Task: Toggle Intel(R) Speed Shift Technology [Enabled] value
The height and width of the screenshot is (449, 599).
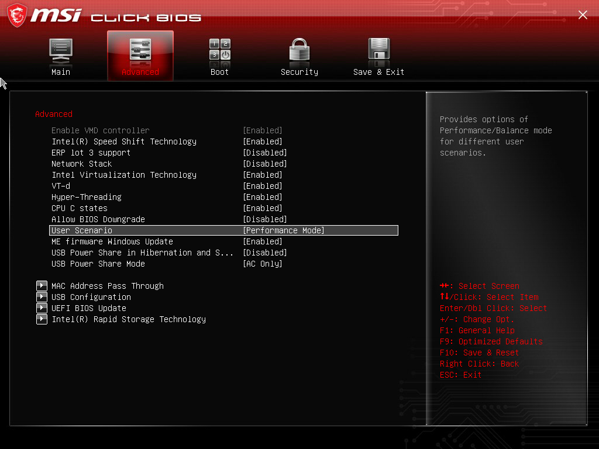Action: coord(263,141)
